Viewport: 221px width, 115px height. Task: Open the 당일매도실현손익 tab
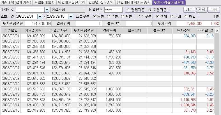click(x=71, y=3)
